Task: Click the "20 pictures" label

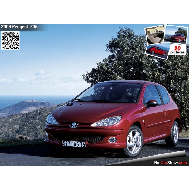Action: pyautogui.click(x=178, y=50)
